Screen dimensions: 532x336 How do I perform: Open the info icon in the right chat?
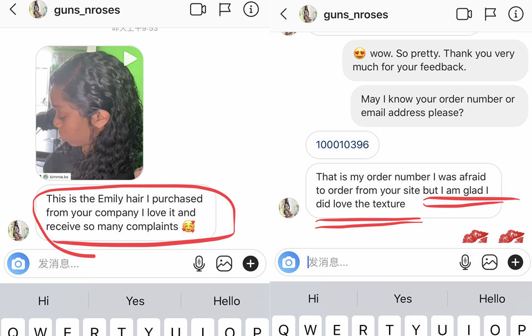click(515, 14)
